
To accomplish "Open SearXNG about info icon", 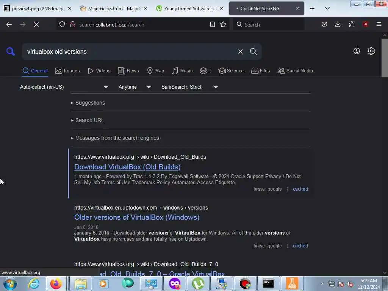I will 357,51.
